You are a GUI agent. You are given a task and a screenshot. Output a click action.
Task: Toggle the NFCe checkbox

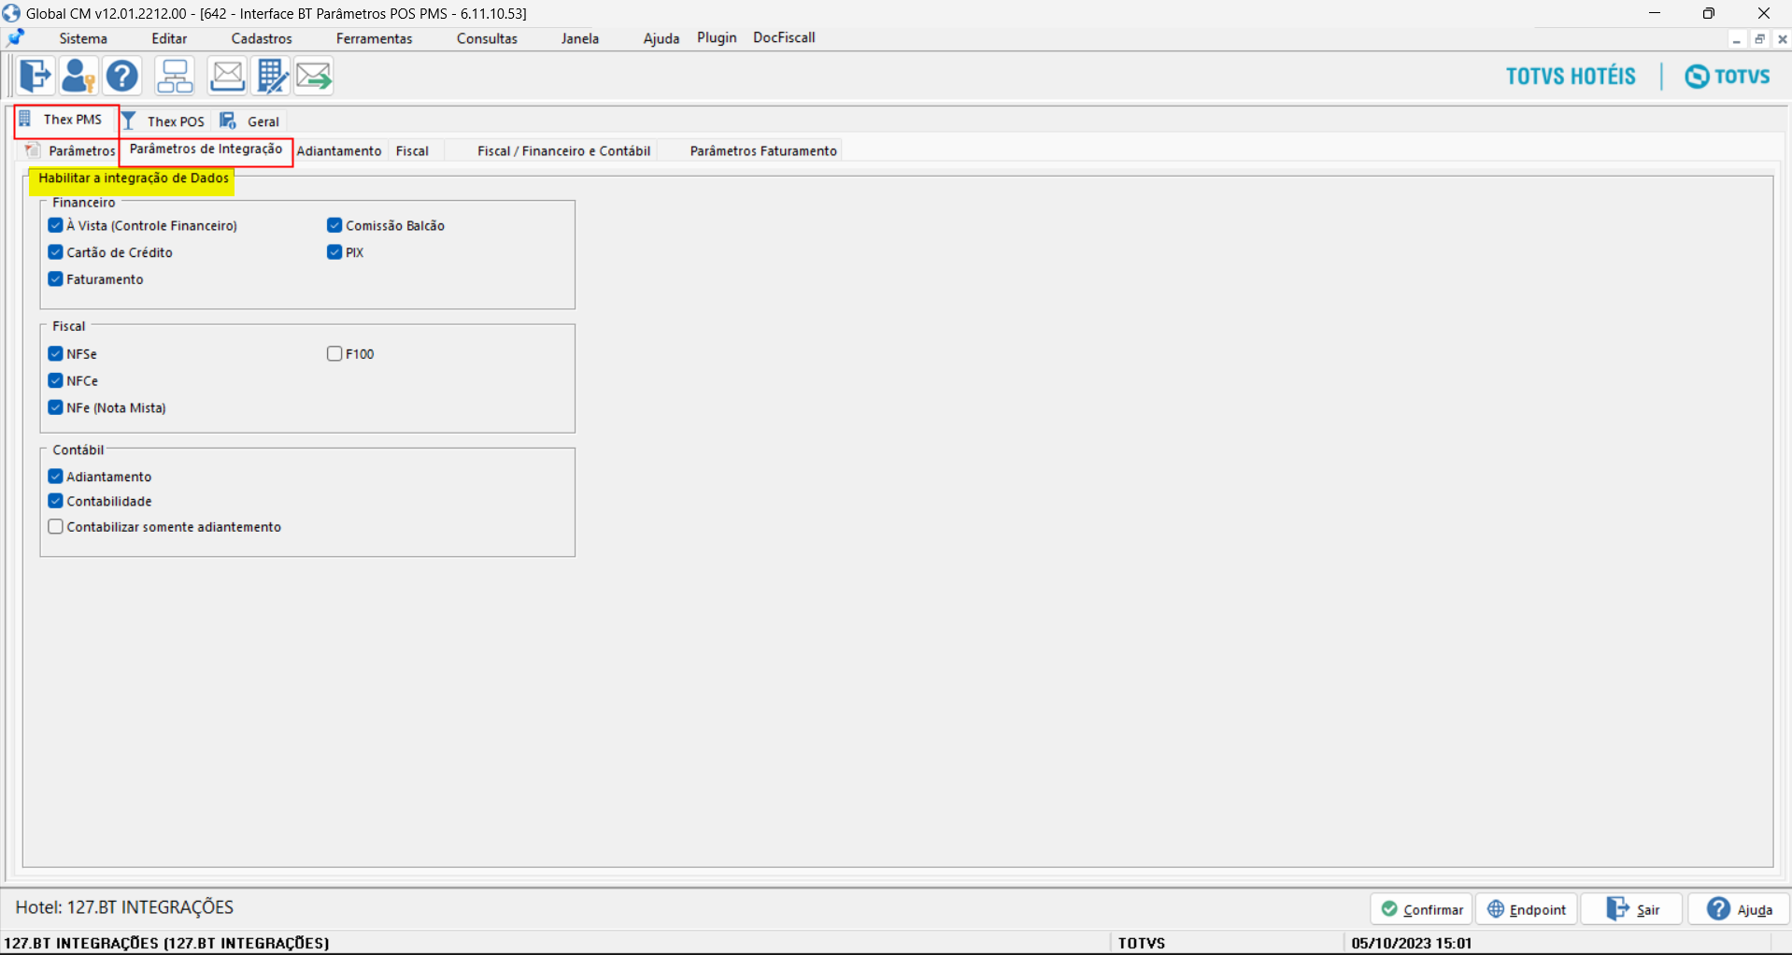coord(56,381)
